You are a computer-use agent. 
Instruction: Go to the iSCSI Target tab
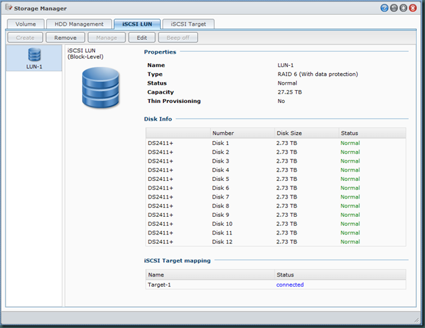188,24
